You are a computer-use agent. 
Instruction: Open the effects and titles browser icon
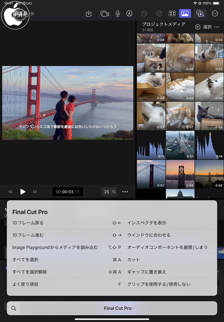[200, 14]
